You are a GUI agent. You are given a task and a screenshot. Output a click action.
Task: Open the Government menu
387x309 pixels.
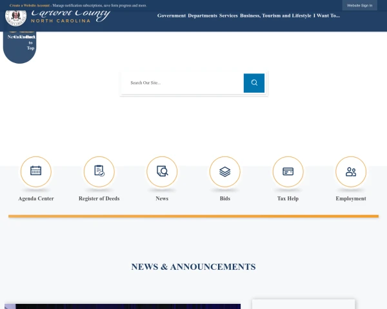[x=172, y=15]
